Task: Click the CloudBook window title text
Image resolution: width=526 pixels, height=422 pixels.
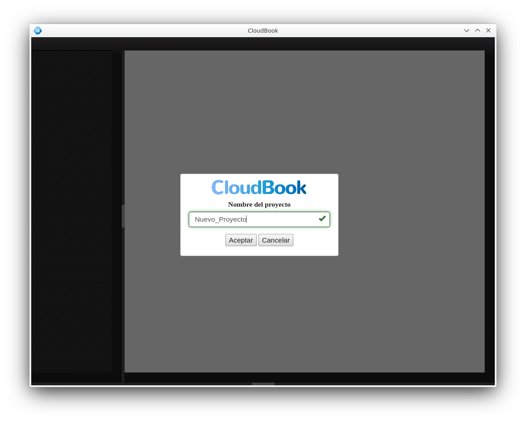Action: coord(263,30)
